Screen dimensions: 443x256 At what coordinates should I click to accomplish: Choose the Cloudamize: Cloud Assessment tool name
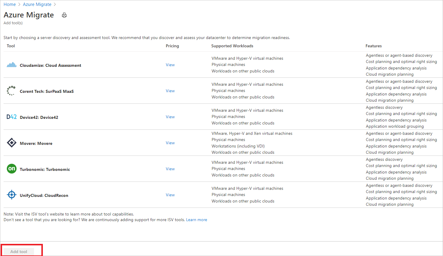tap(51, 66)
